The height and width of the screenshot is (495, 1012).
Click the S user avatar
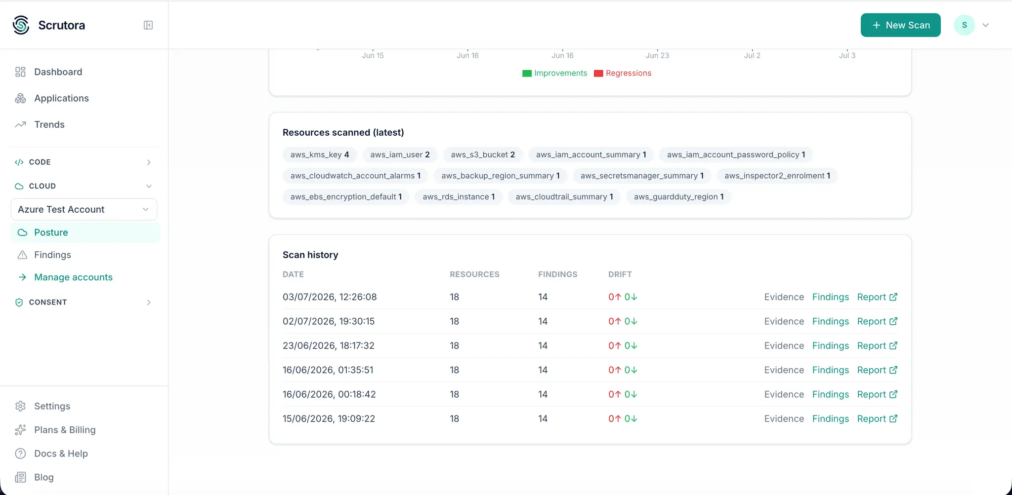964,25
